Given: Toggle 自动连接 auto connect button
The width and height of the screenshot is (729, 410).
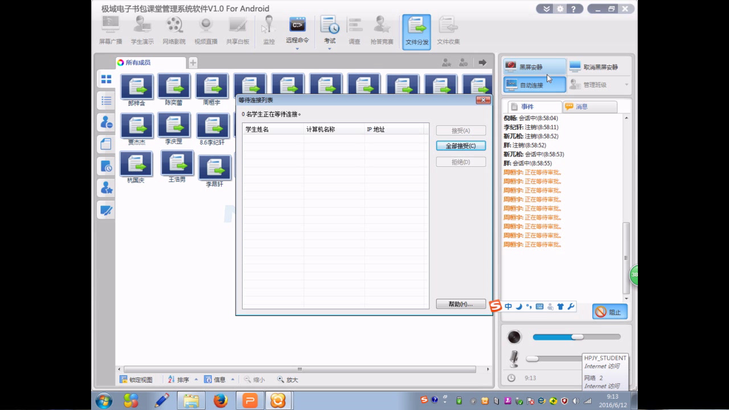Looking at the screenshot, I should pos(535,85).
